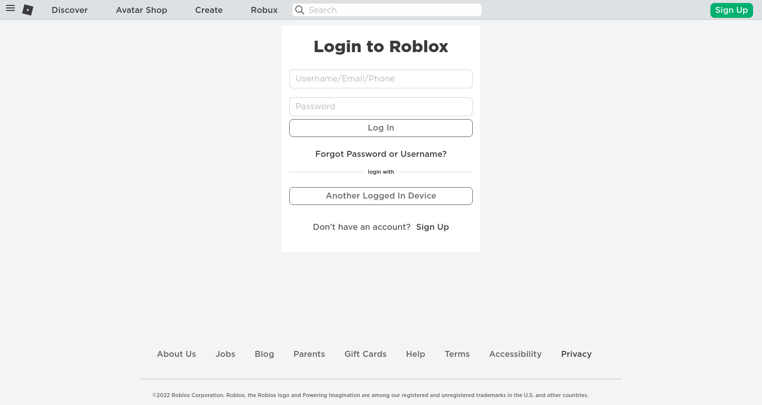Open Gift Cards footer link
Viewport: 762px width, 405px height.
pyautogui.click(x=366, y=354)
